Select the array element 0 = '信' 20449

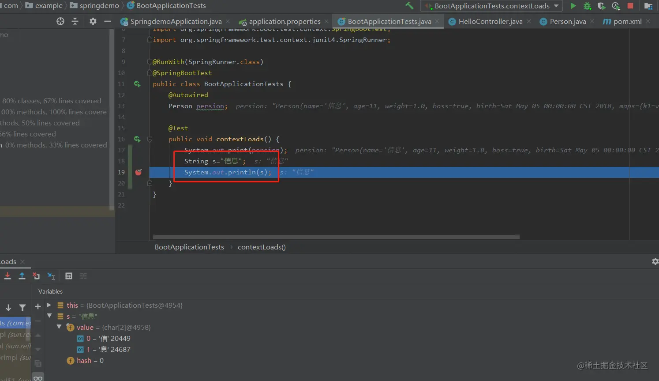[104, 339]
